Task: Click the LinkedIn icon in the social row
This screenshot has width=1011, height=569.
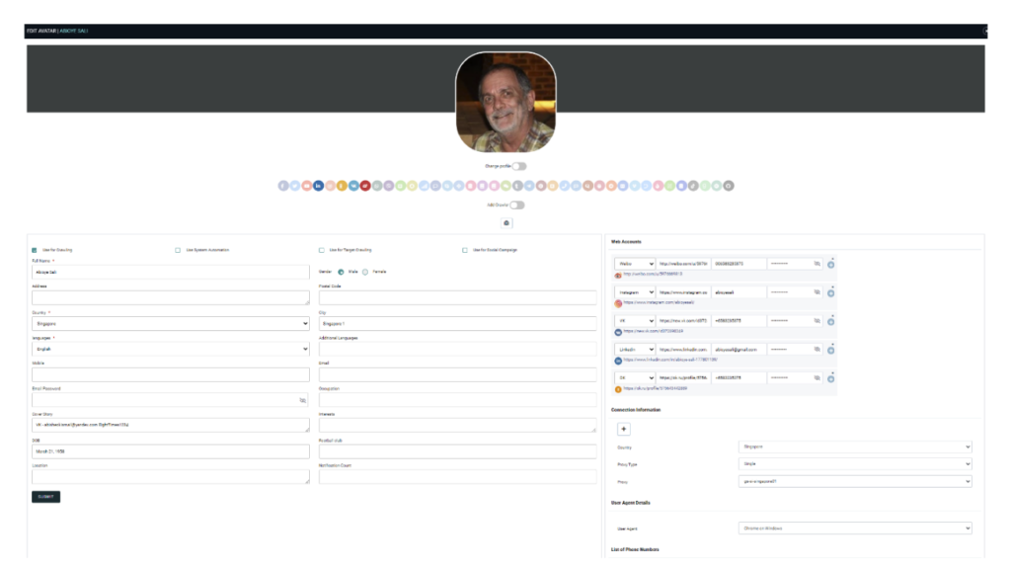Action: 318,186
